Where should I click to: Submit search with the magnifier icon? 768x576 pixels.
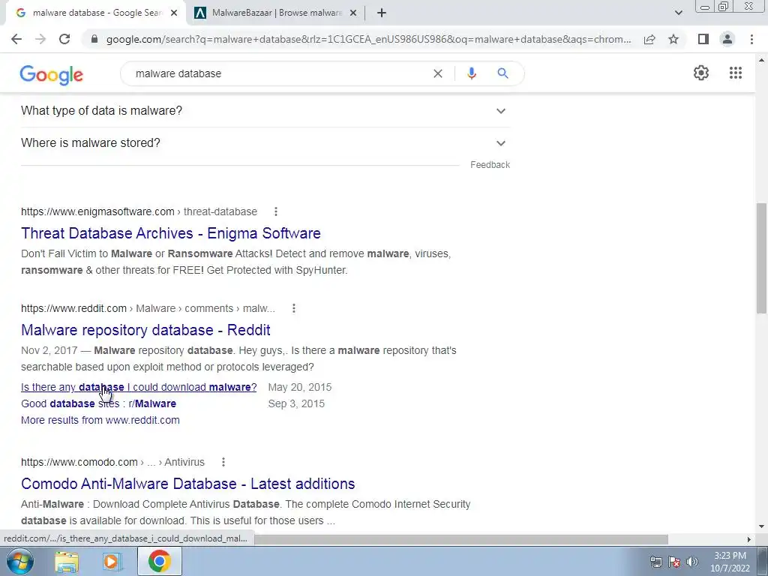(502, 73)
